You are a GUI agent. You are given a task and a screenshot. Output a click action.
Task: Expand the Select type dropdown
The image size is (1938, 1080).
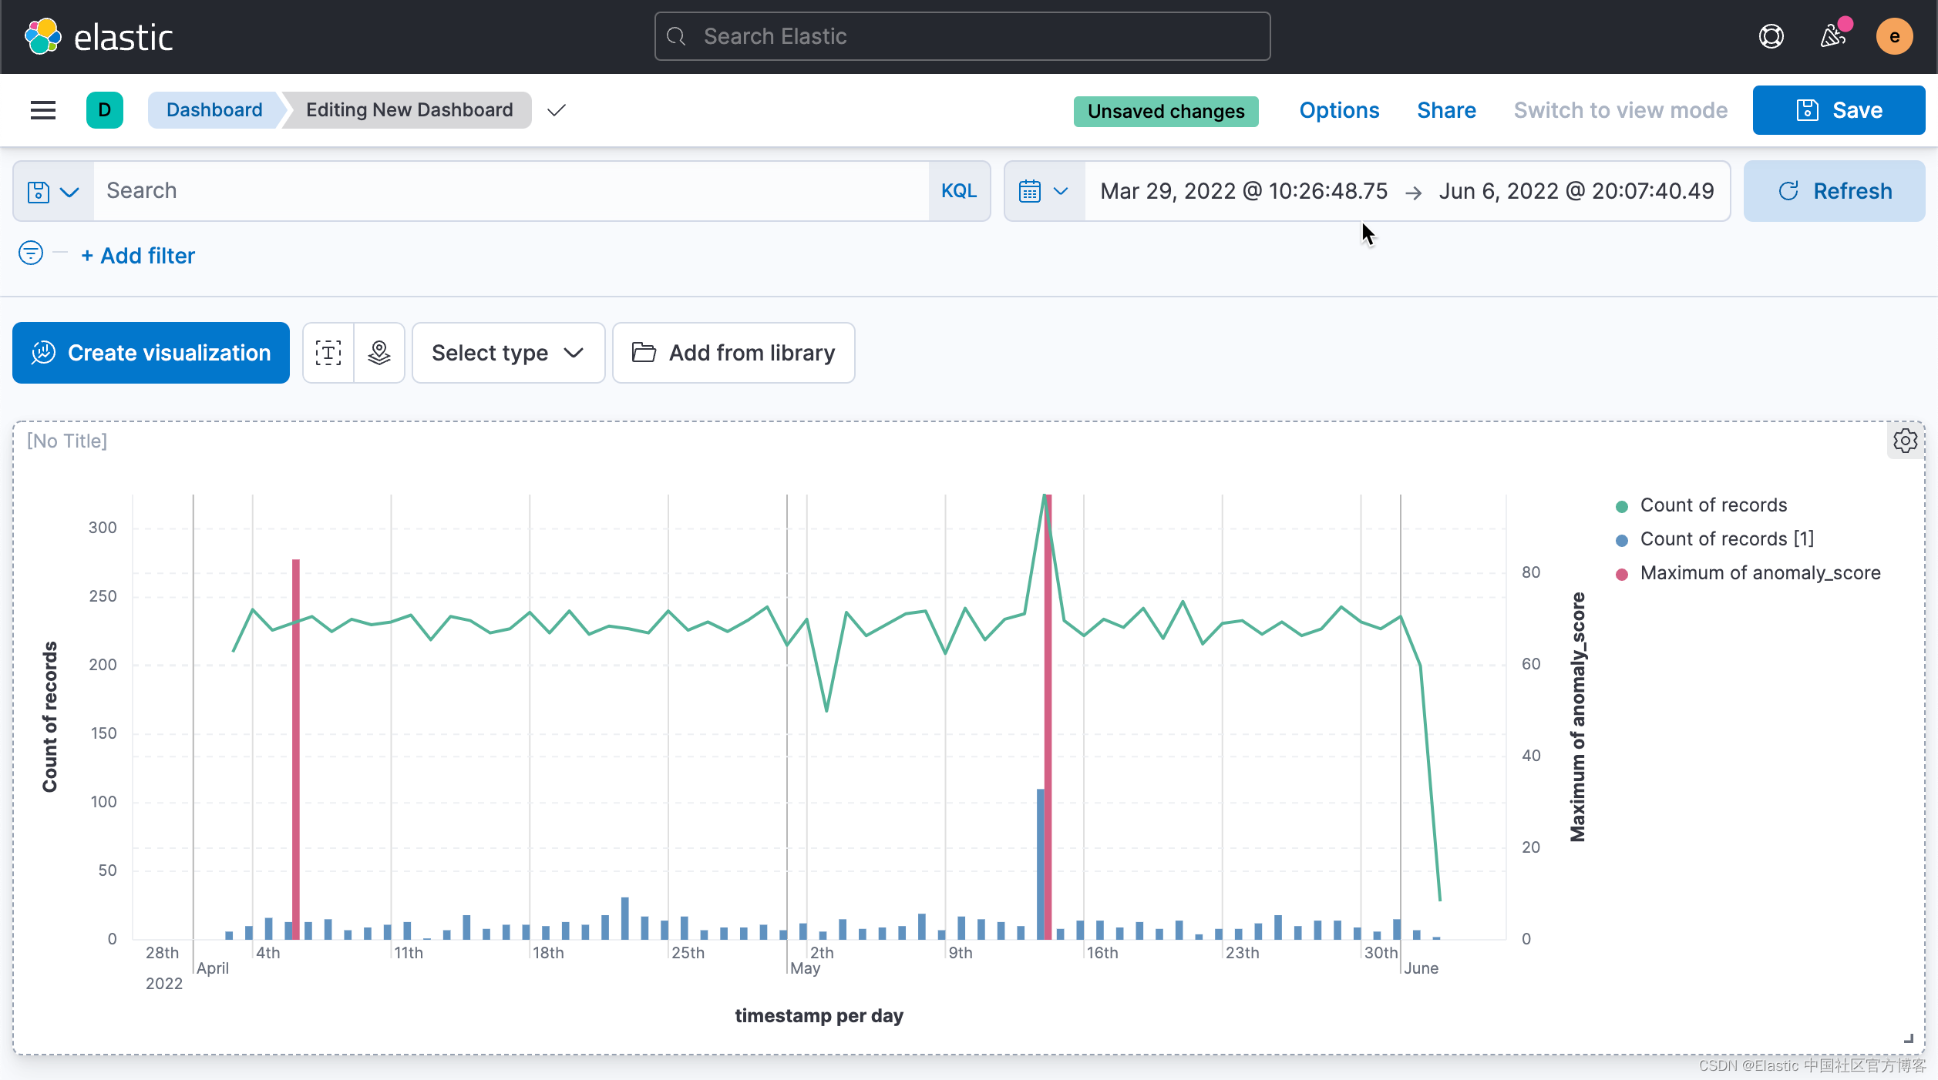pos(508,353)
